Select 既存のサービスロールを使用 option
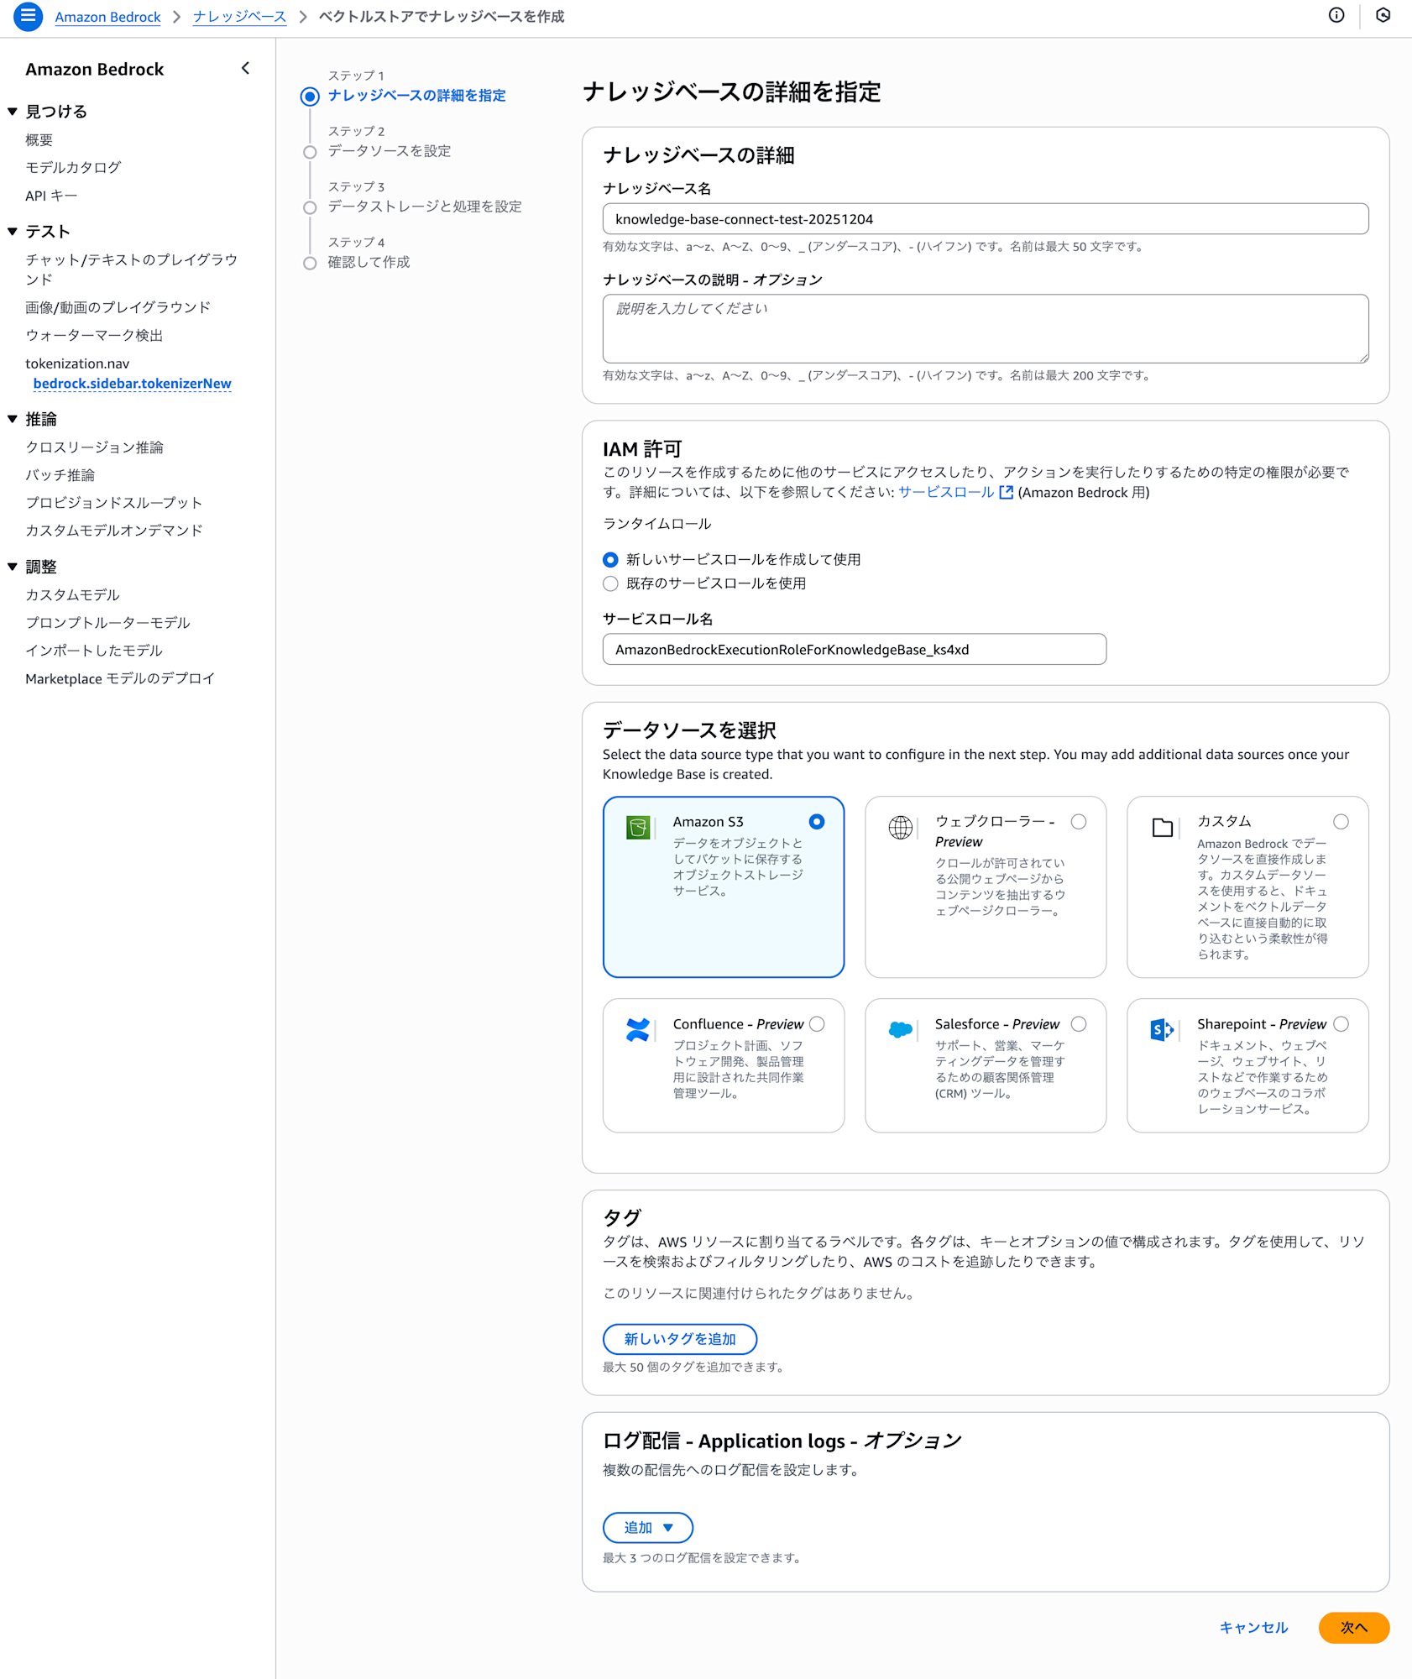Screen dimensions: 1412x1679 pyautogui.click(x=610, y=583)
